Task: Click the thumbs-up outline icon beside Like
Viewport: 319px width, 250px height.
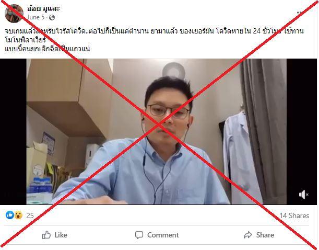Action: click(46, 235)
